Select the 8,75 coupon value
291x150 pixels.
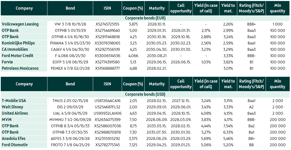click(x=133, y=126)
